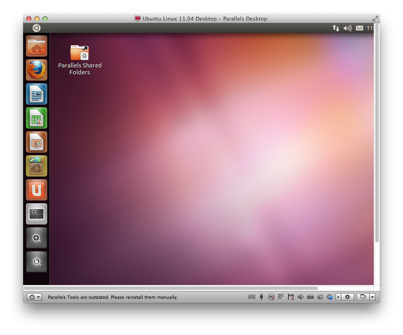This screenshot has width=403, height=335.
Task: Click the shared folders hand icon in status bar
Action: click(320, 297)
